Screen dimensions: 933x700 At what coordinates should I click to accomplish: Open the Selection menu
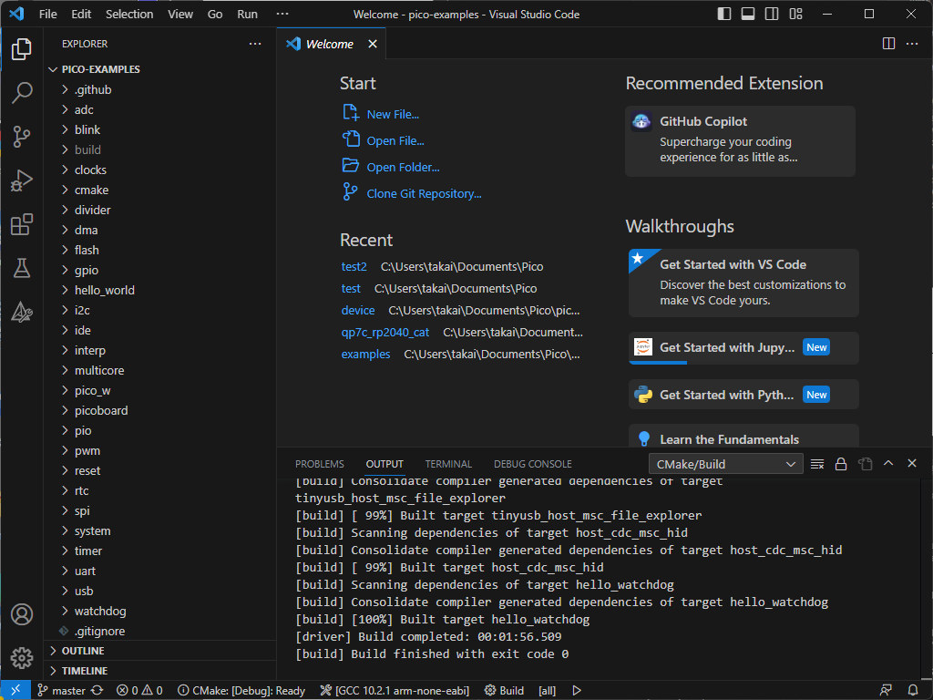pyautogui.click(x=129, y=15)
